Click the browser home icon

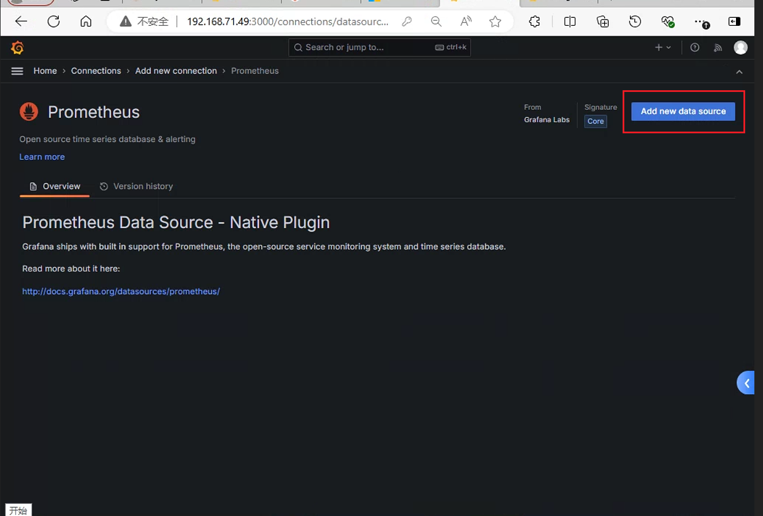click(x=86, y=21)
